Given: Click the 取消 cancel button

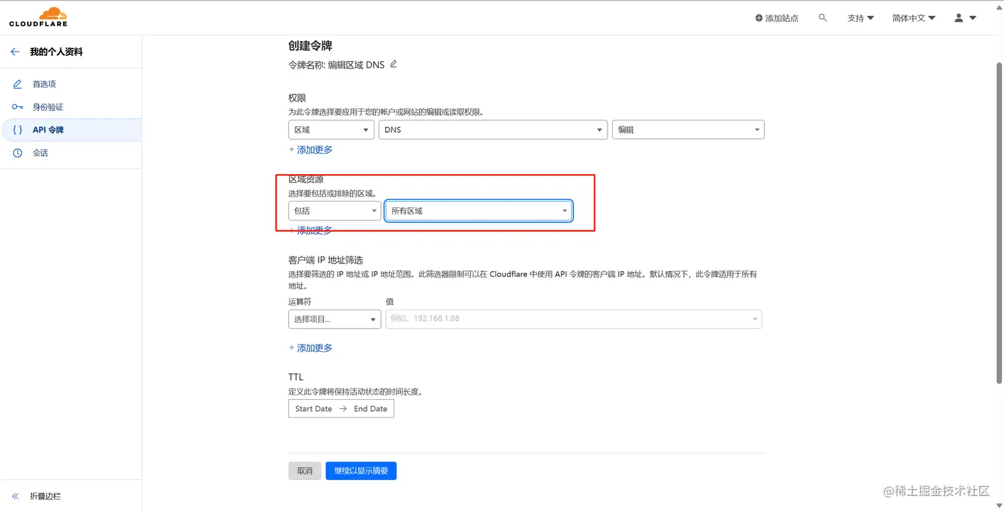Looking at the screenshot, I should pos(305,471).
